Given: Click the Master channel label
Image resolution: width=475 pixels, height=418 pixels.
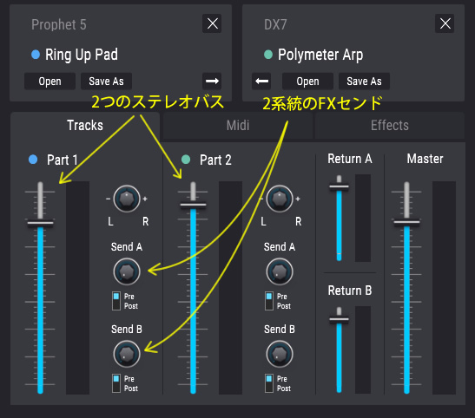Looking at the screenshot, I should 425,159.
